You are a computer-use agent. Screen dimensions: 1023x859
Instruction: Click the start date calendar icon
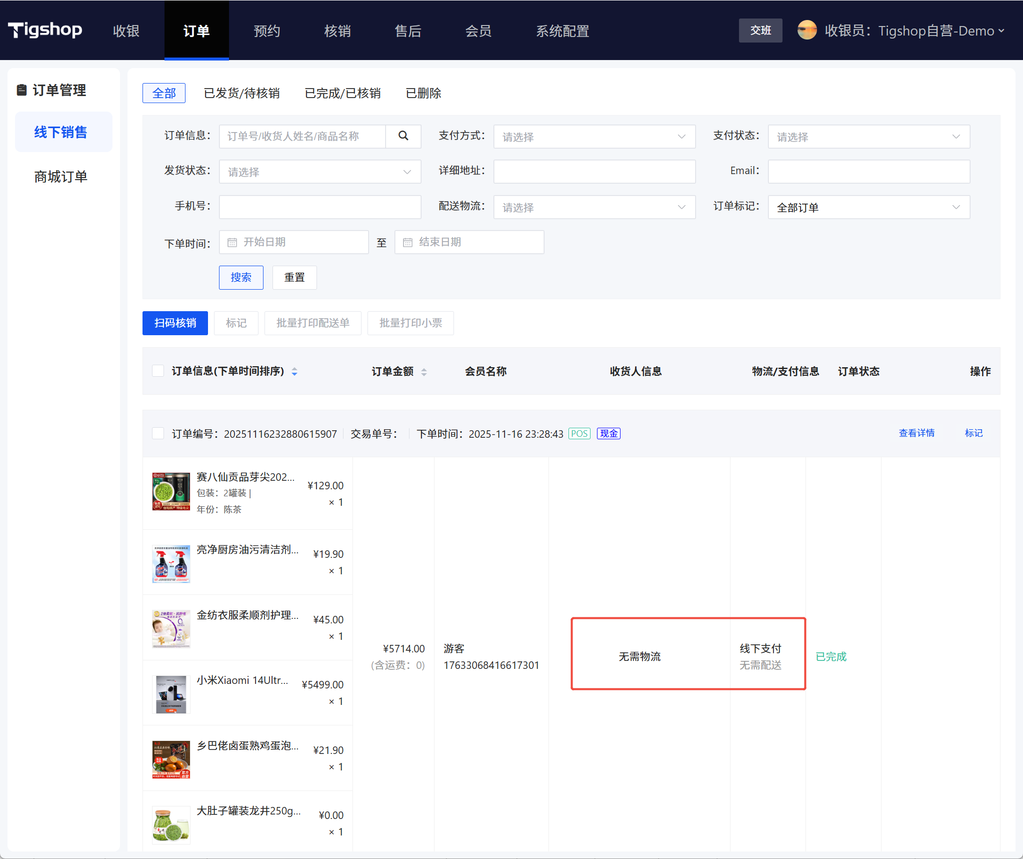pos(232,243)
